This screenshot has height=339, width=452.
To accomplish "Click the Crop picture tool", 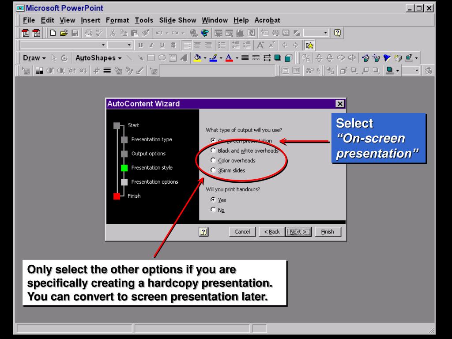I will 96,70.
